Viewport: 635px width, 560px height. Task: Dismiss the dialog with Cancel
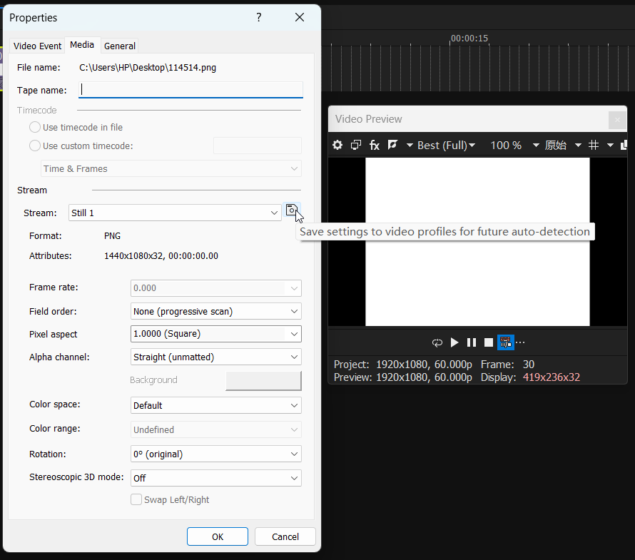[285, 536]
